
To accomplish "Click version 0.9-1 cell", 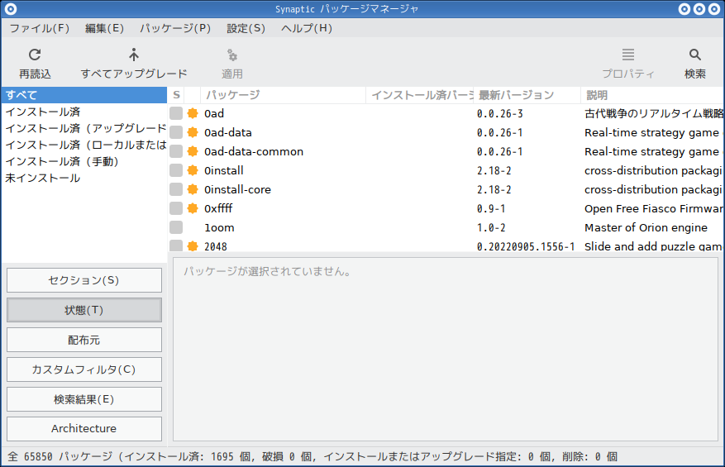I will pos(491,208).
